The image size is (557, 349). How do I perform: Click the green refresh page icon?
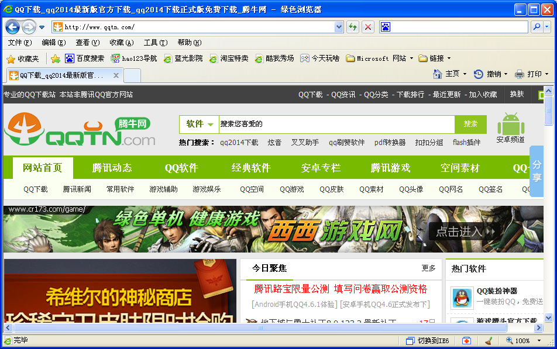pos(353,27)
